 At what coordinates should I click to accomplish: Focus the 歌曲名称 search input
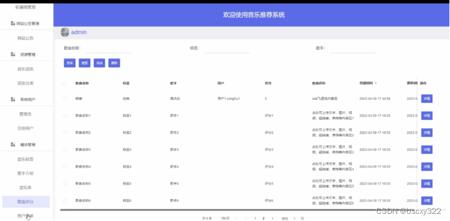click(x=109, y=49)
